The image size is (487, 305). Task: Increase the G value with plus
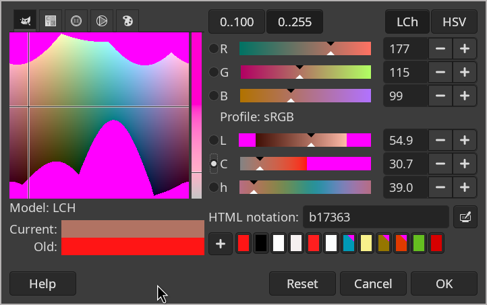point(464,72)
